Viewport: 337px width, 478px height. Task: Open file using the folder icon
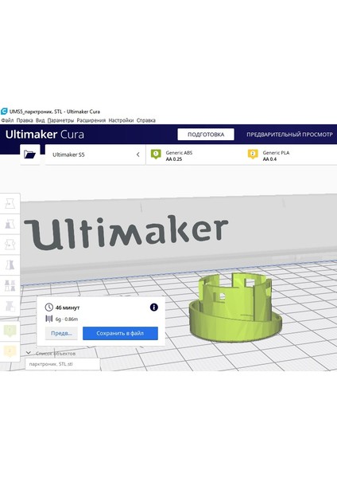pos(30,155)
